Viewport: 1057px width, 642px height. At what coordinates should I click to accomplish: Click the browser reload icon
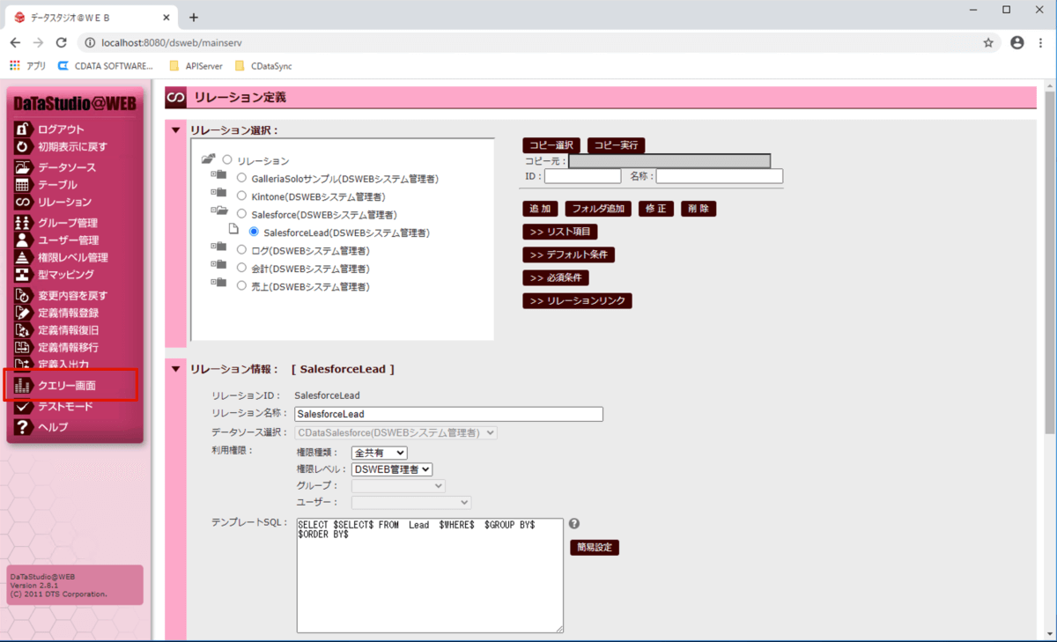coord(61,42)
